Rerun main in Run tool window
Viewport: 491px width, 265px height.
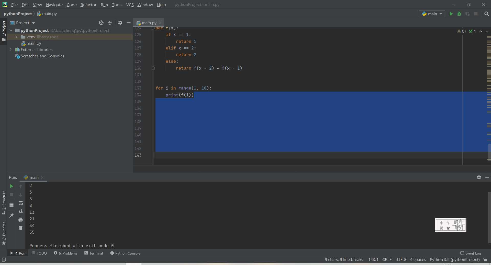pyautogui.click(x=12, y=186)
